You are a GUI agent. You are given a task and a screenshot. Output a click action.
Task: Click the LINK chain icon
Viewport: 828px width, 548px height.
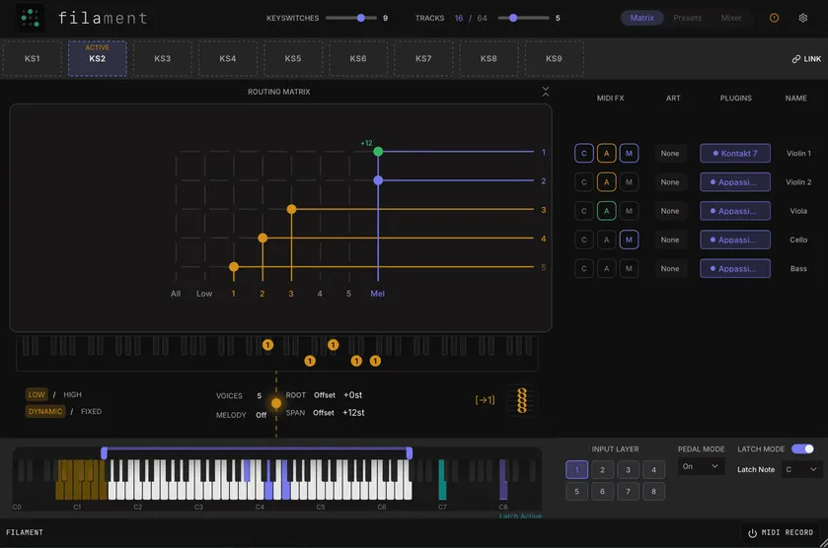tap(795, 59)
